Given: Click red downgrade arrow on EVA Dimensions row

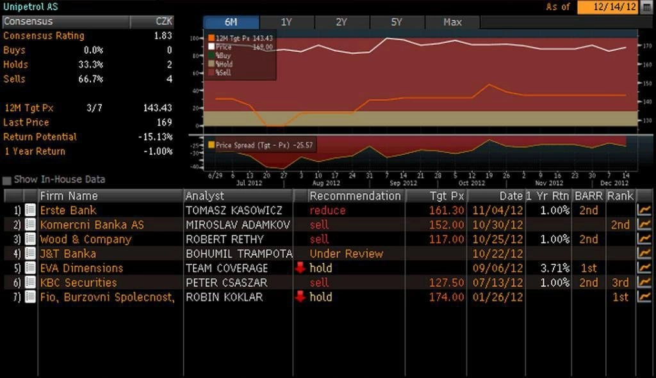Looking at the screenshot, I should coord(300,268).
